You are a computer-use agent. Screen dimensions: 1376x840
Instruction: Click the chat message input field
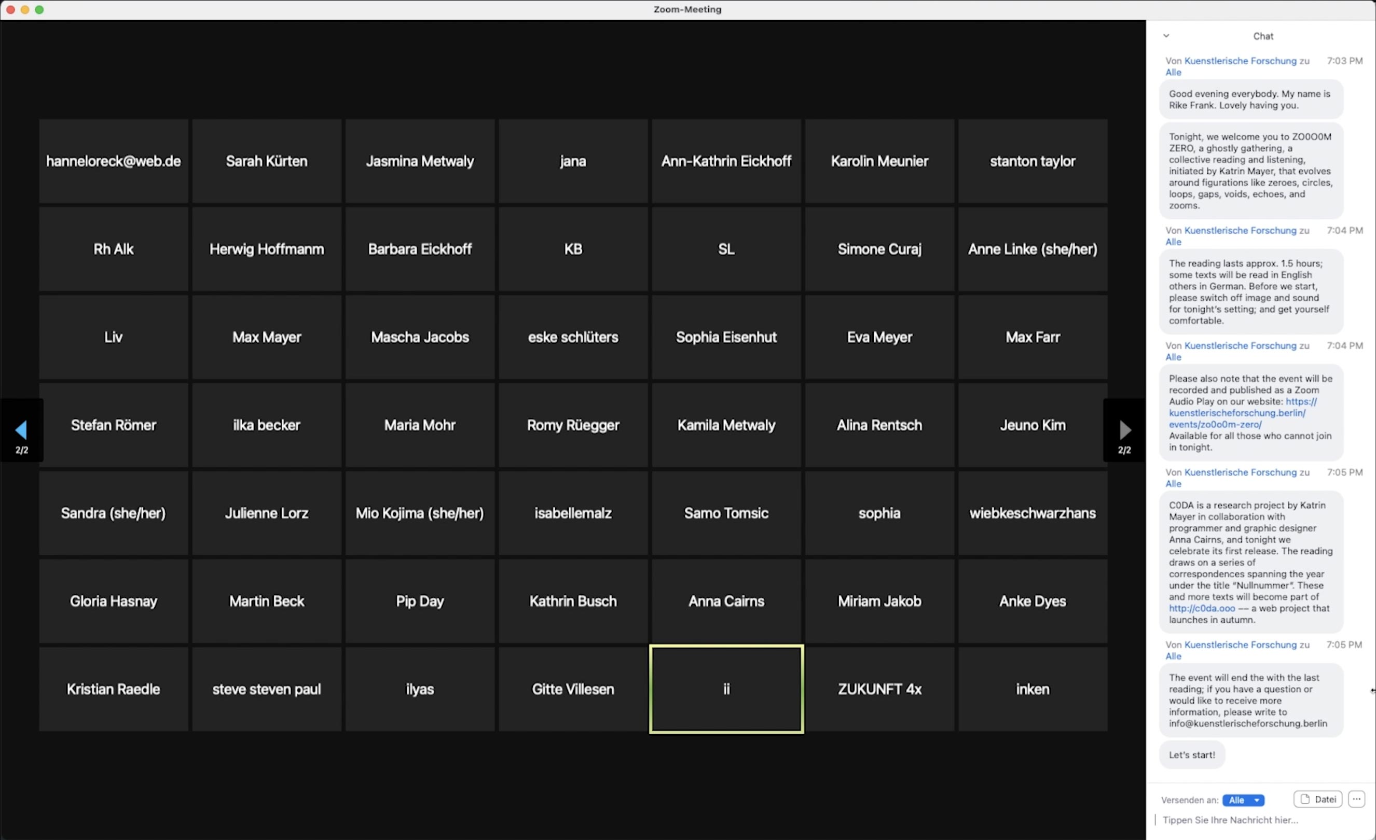pos(1257,820)
